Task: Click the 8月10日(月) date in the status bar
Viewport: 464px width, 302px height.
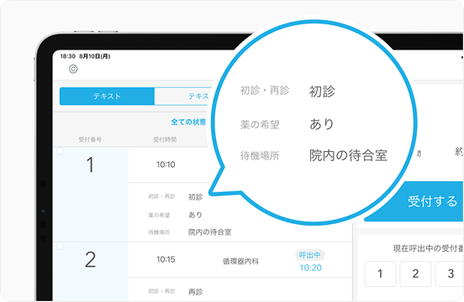Action: (x=95, y=56)
